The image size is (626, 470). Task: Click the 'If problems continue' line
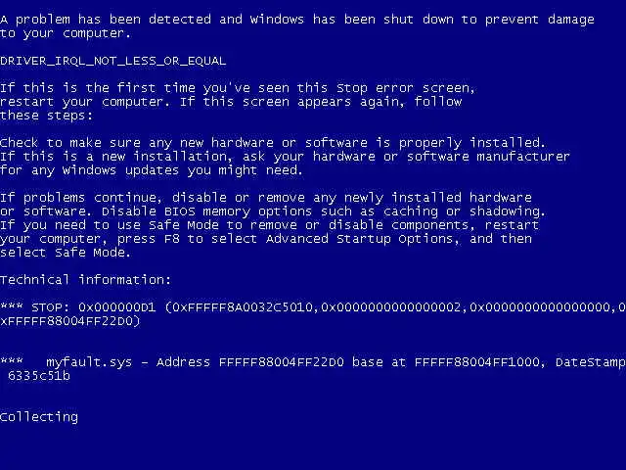[266, 198]
